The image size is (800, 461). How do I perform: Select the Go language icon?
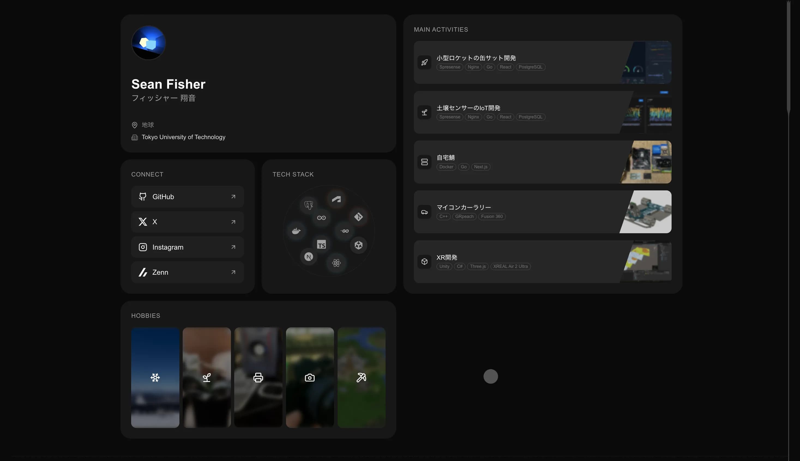pos(345,230)
